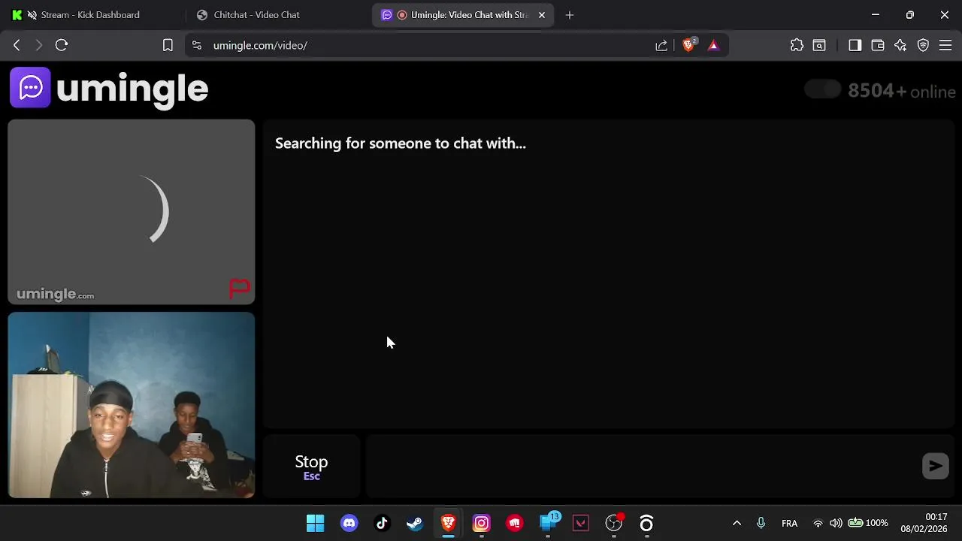Reload the current page
Viewport: 962px width, 541px height.
pyautogui.click(x=62, y=45)
